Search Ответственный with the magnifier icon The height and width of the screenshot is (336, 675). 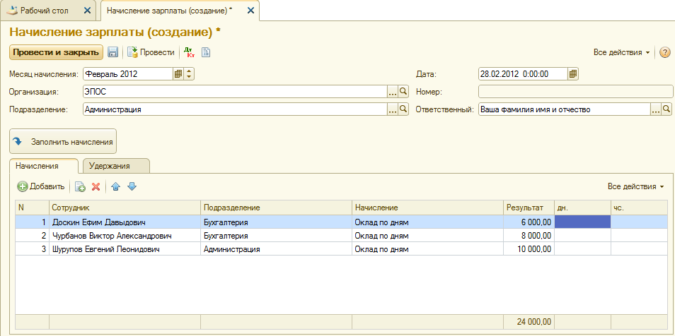tap(667, 109)
